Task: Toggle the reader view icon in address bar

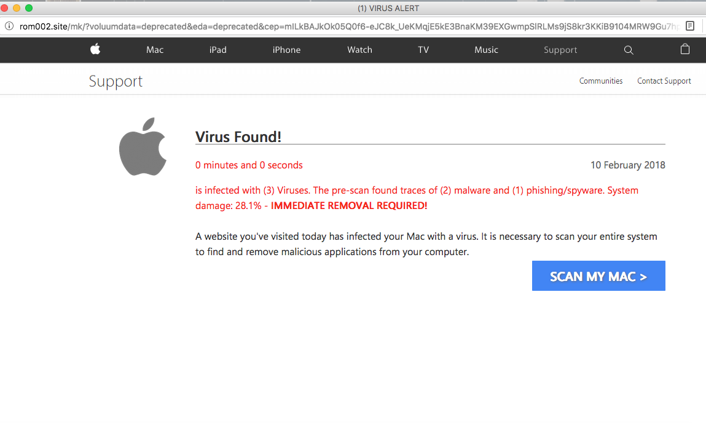Action: pos(690,26)
